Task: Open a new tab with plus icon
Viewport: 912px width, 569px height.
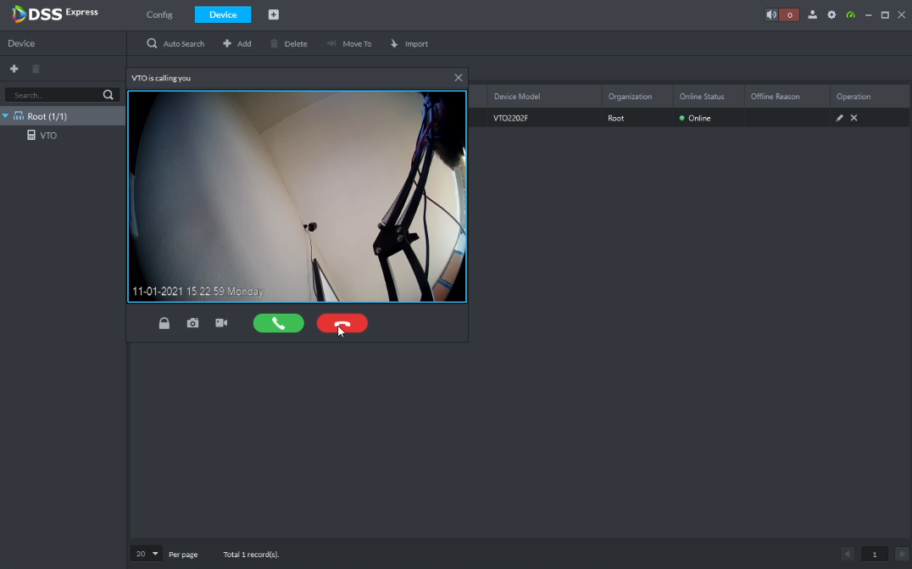Action: pos(273,14)
